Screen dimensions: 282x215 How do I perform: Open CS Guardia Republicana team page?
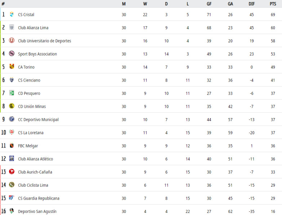pyautogui.click(x=39, y=198)
